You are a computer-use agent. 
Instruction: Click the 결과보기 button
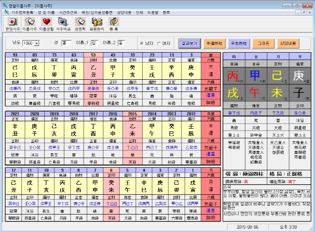[189, 43]
